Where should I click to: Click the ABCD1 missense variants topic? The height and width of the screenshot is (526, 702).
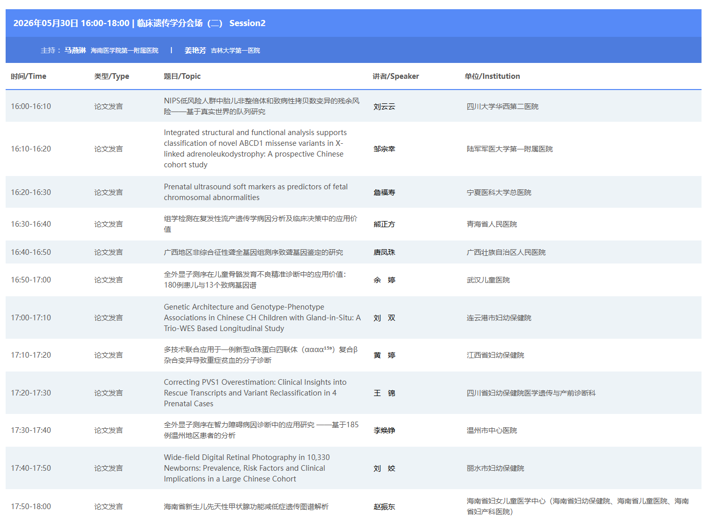click(x=255, y=149)
